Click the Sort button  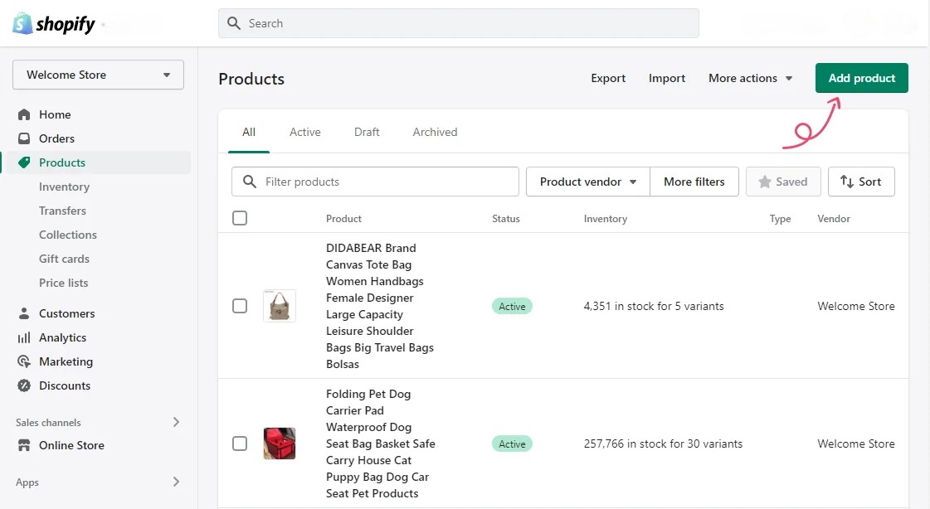[861, 182]
